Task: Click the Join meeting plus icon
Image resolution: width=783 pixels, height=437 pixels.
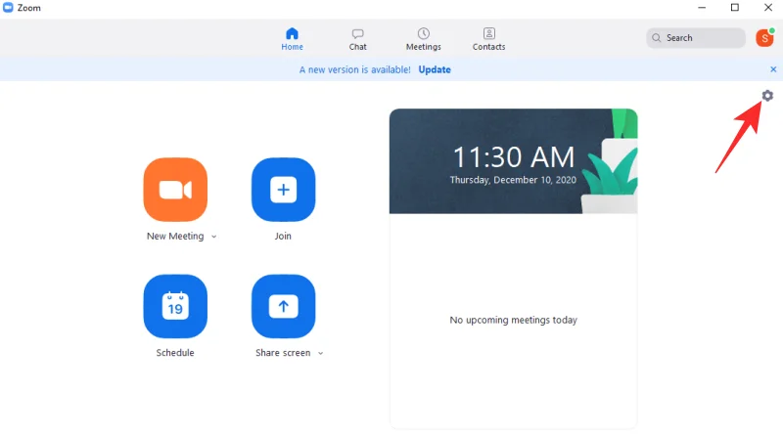Action: pyautogui.click(x=283, y=190)
